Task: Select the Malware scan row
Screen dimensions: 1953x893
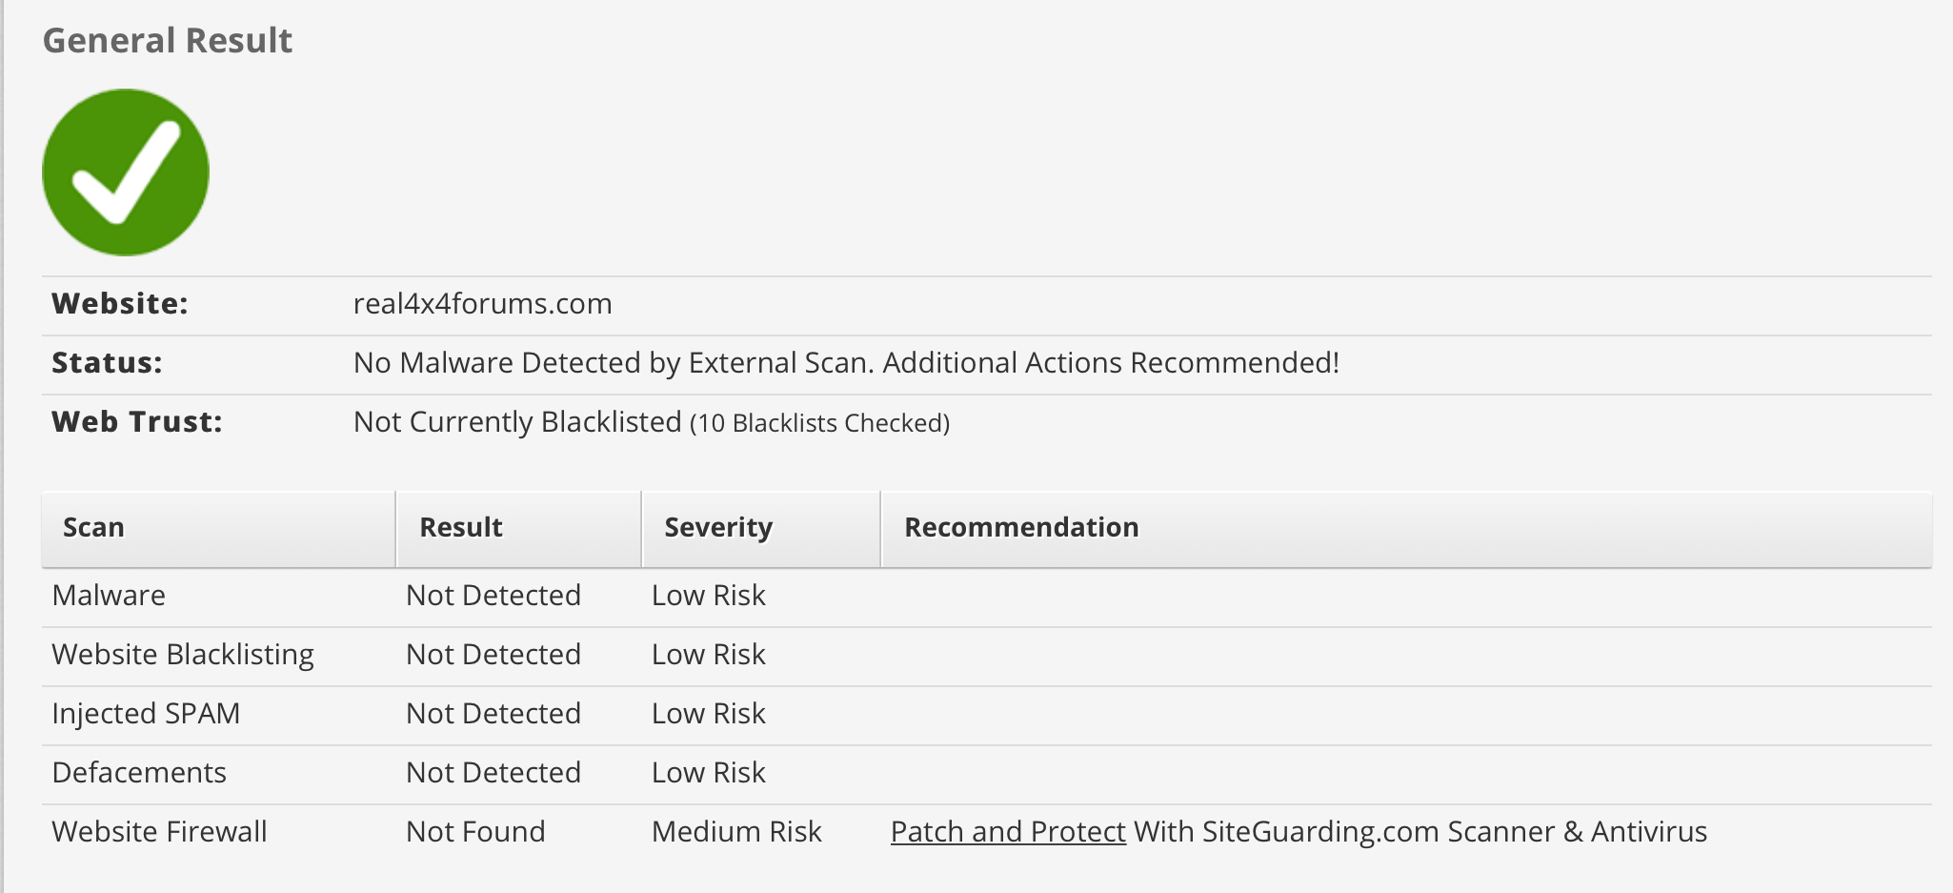Action: coord(987,597)
